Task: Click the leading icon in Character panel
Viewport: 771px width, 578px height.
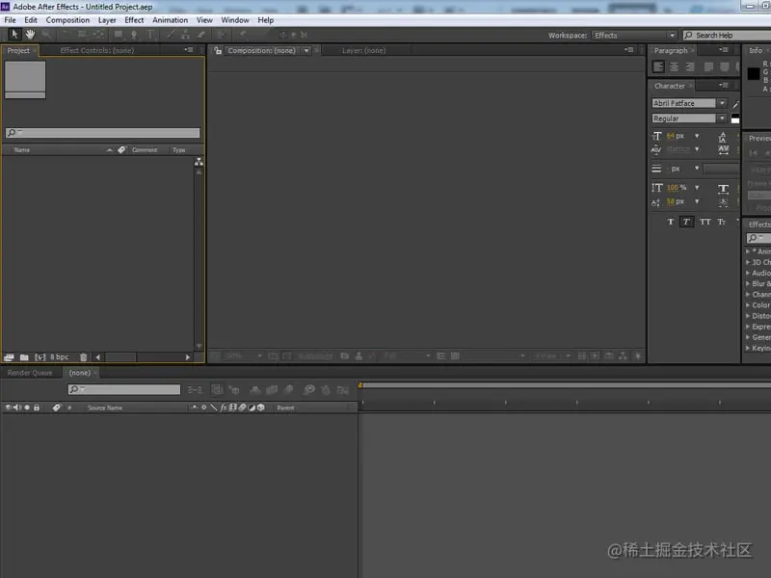Action: pos(722,137)
